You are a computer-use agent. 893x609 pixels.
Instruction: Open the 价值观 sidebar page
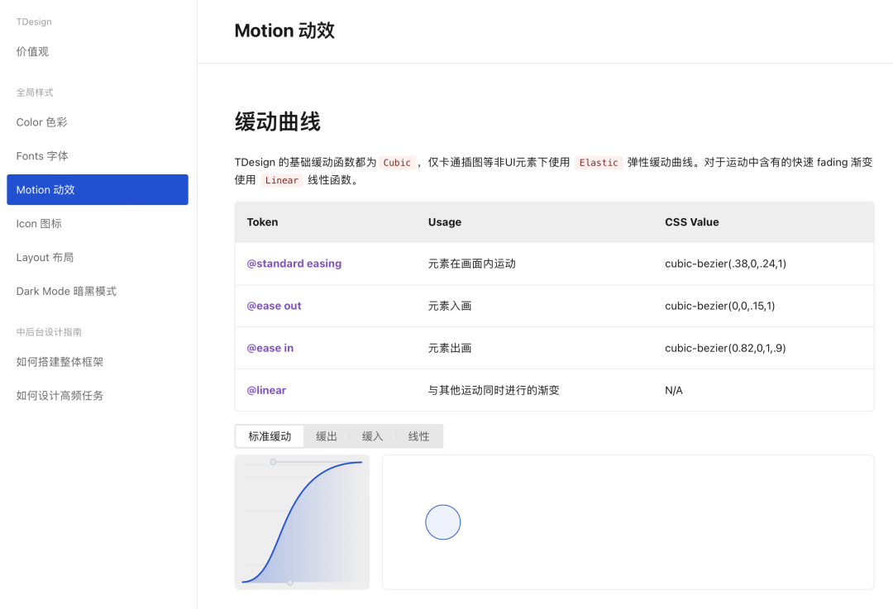click(33, 51)
